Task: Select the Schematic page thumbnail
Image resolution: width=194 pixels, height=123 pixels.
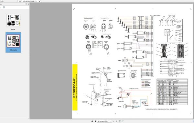Action: 13,41
